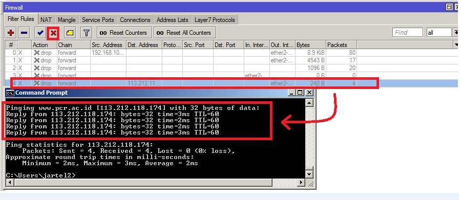Select packets cell showing 17
This screenshot has width=461, height=200.
pos(341,60)
